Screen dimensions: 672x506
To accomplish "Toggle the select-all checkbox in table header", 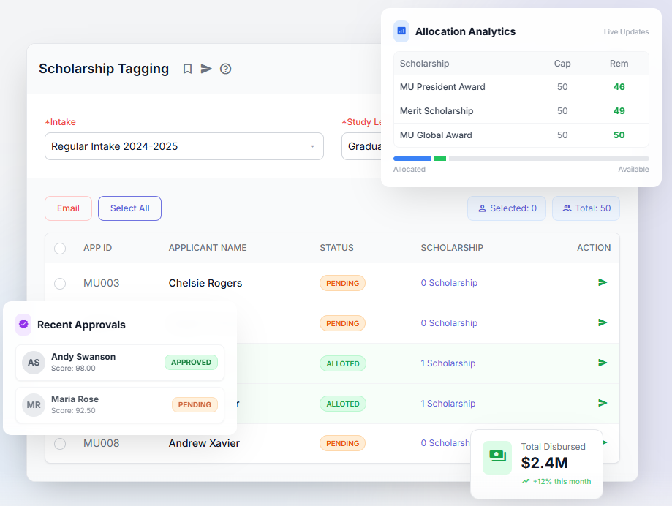I will coord(60,249).
